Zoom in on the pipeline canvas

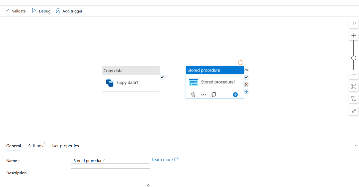(x=353, y=36)
